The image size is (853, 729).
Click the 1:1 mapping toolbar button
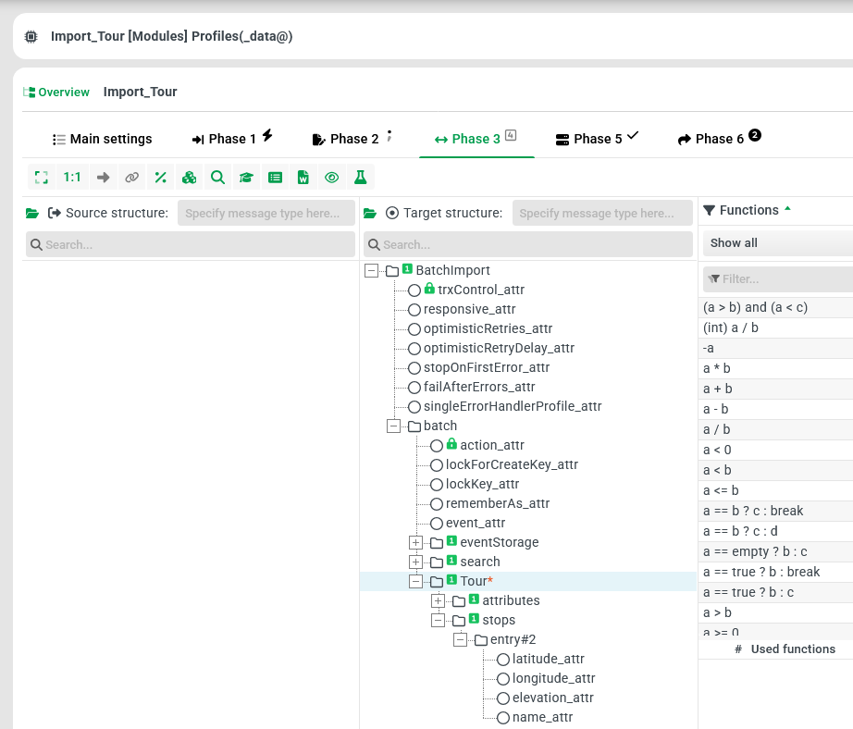[72, 177]
